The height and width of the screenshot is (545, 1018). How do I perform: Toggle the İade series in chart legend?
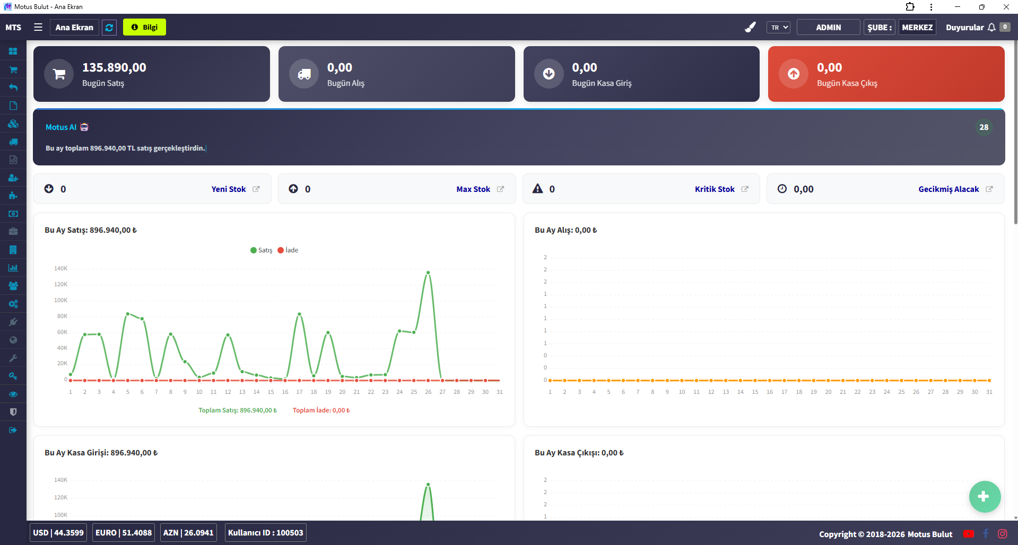[x=288, y=250]
